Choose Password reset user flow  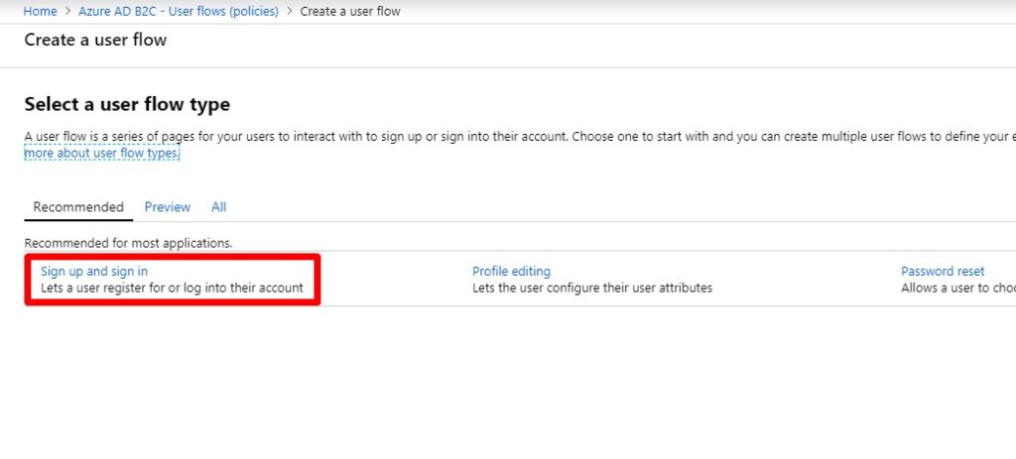click(x=943, y=272)
